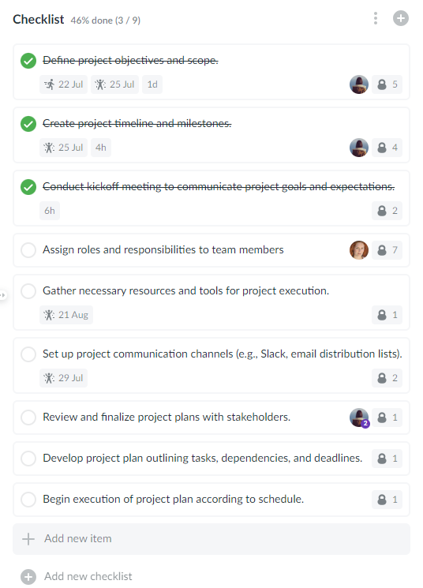Click the Checklist title text
The width and height of the screenshot is (423, 588).
click(38, 19)
